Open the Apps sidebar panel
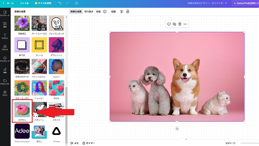 click(5, 93)
